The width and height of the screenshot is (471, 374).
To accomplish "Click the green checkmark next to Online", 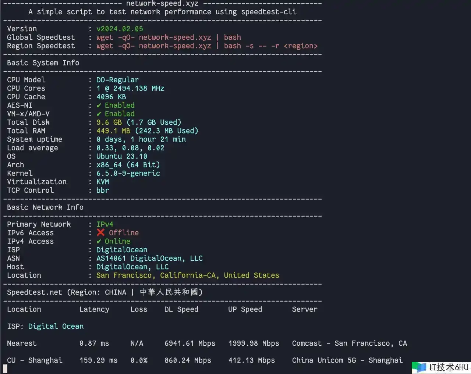I will pyautogui.click(x=99, y=241).
